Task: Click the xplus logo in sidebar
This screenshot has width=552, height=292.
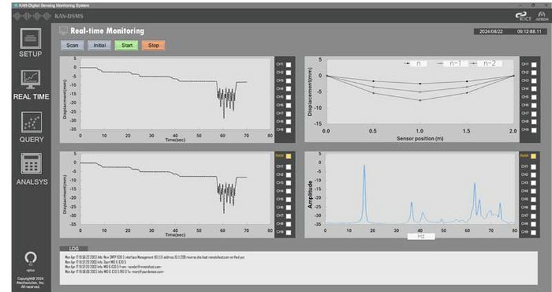Action: 30,260
